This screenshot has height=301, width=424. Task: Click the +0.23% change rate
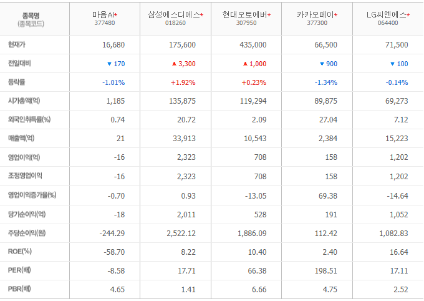click(x=254, y=82)
